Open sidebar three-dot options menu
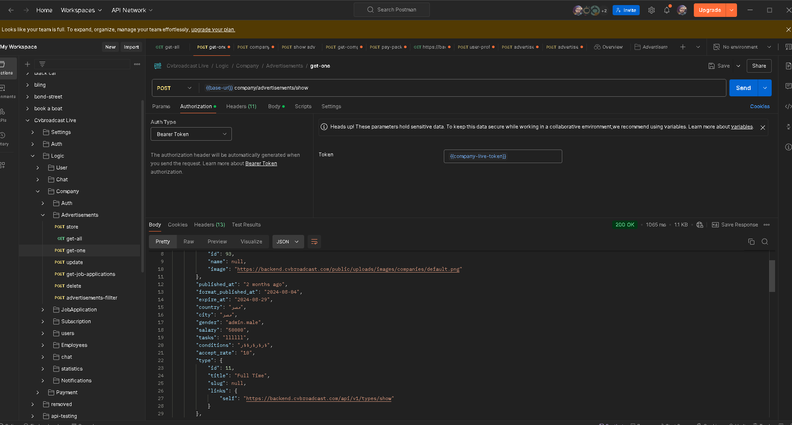Image resolution: width=792 pixels, height=425 pixels. pyautogui.click(x=137, y=64)
